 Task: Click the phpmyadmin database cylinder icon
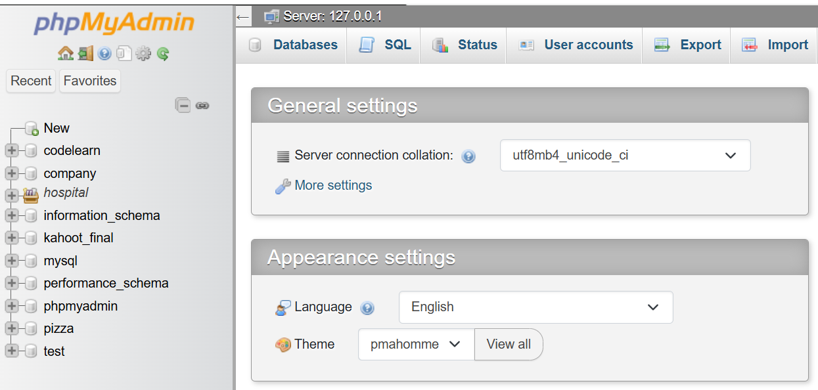tap(31, 307)
